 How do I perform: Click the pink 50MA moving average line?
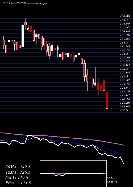[x=62, y=137]
